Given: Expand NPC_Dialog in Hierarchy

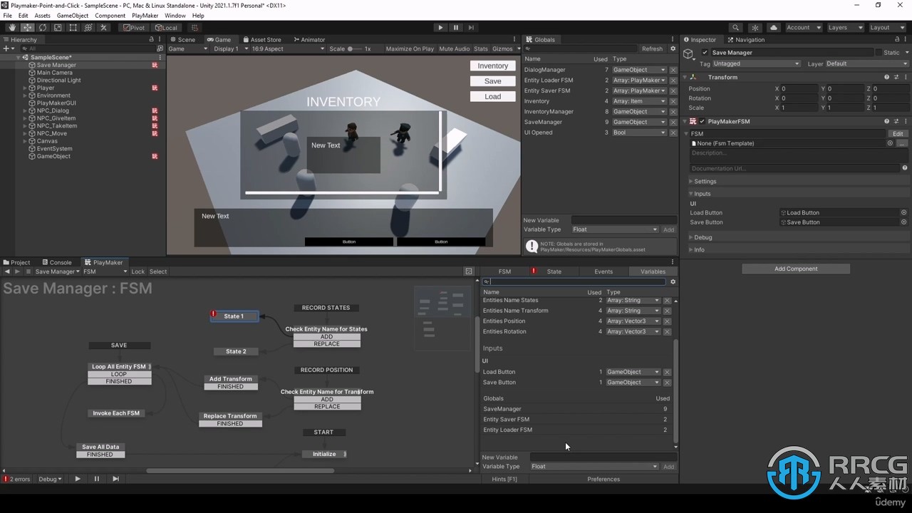Looking at the screenshot, I should click(25, 110).
